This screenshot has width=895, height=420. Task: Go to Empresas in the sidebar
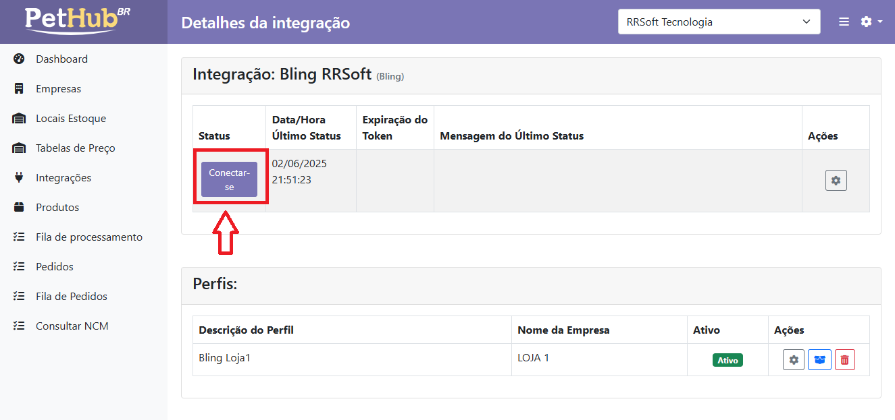coord(58,88)
